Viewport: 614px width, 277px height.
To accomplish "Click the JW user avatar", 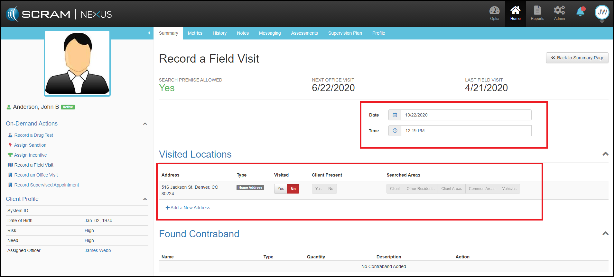I will (x=602, y=13).
